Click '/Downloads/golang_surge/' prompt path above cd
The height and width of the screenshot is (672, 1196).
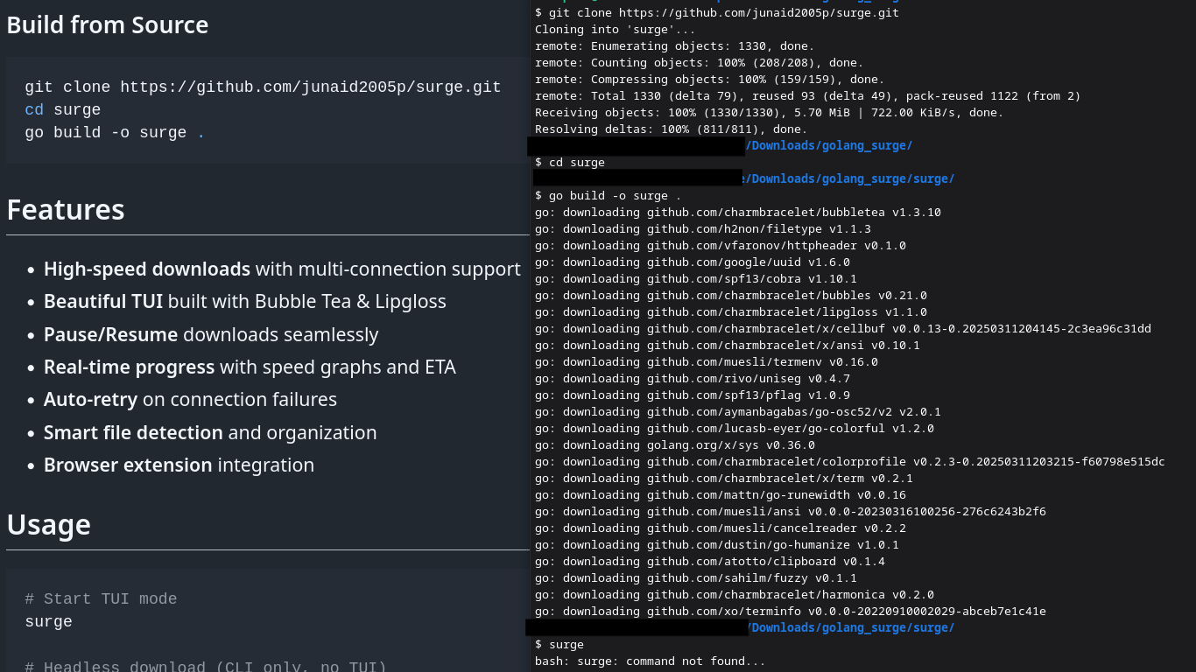[828, 146]
